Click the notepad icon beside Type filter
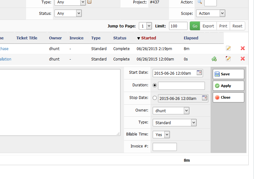The height and width of the screenshot is (179, 254). (x=89, y=2)
